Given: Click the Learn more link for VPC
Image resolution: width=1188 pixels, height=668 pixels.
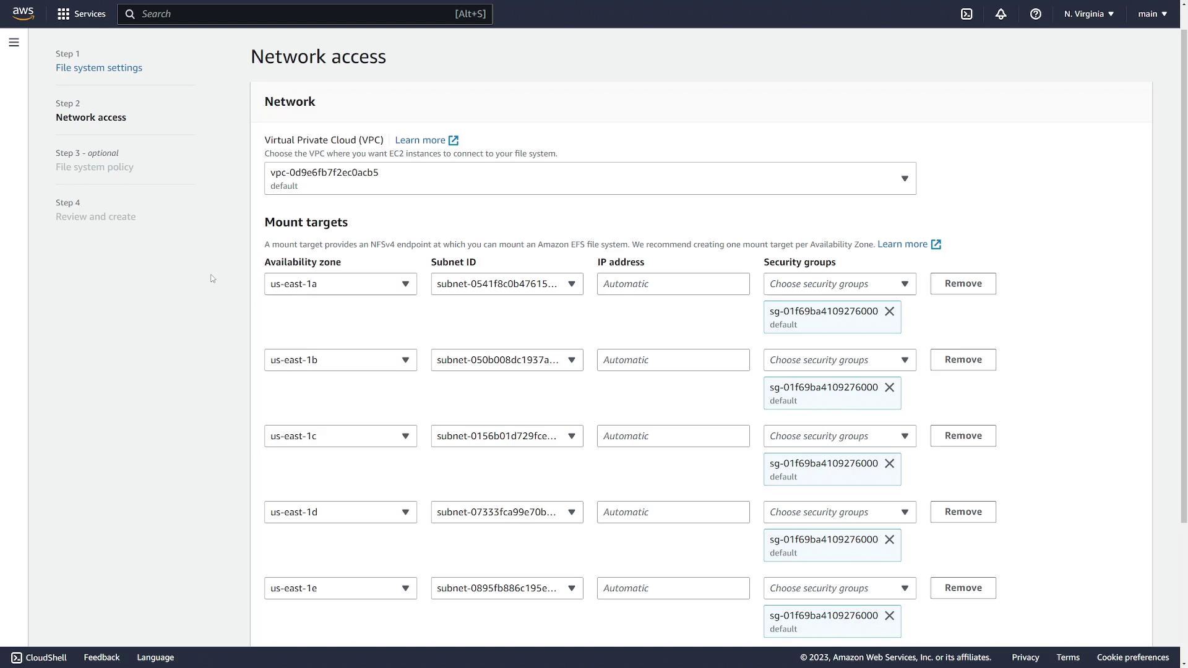Looking at the screenshot, I should click(426, 139).
